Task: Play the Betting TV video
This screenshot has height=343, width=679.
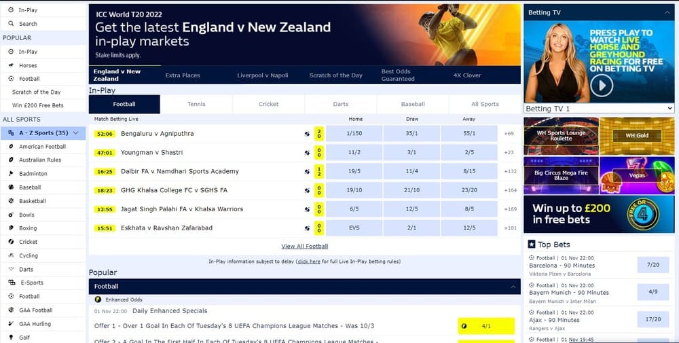Action: [x=602, y=86]
